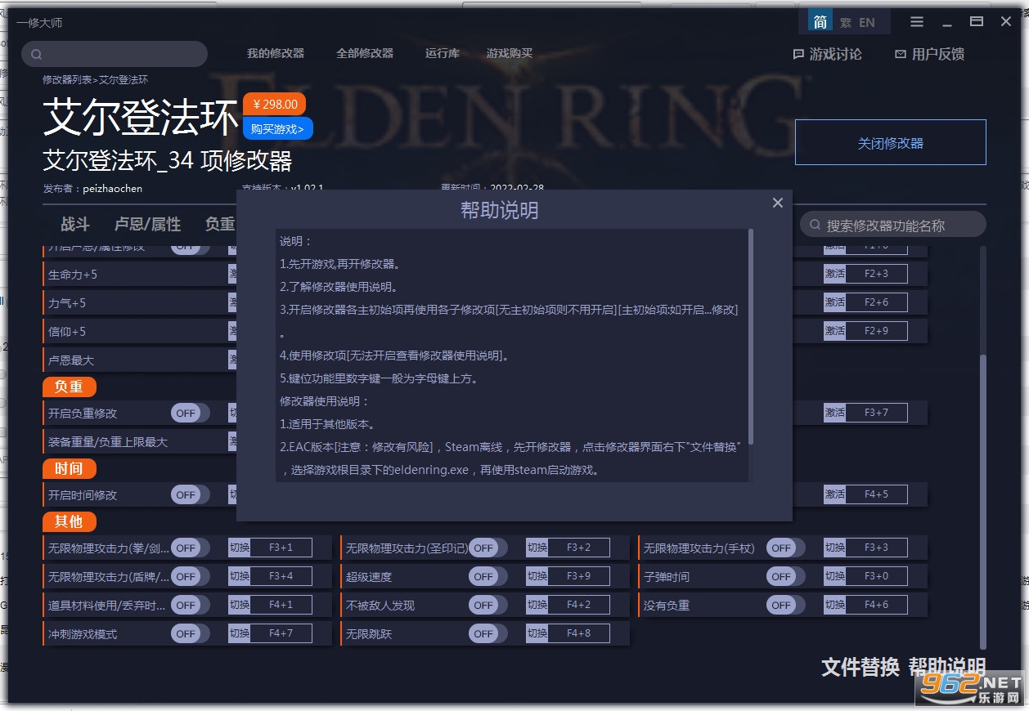
Task: Close the 帮助说明 help dialog
Action: pyautogui.click(x=778, y=203)
